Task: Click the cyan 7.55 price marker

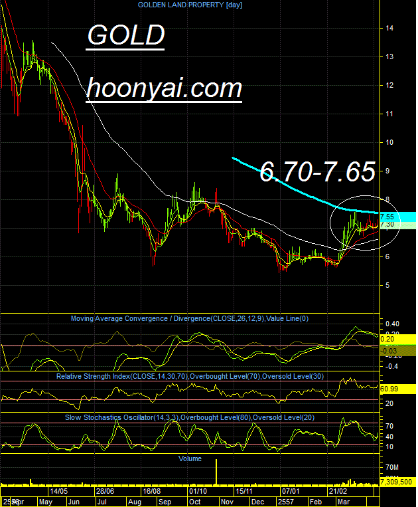Action: [x=398, y=217]
